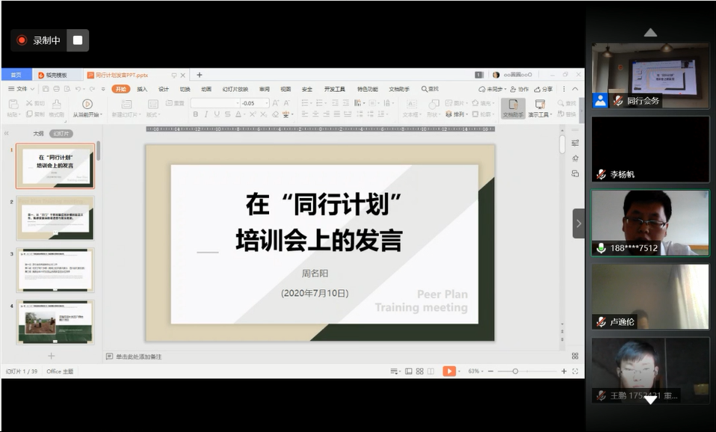716x432 pixels.
Task: Click the 文档助手 document assistant icon
Action: point(513,108)
